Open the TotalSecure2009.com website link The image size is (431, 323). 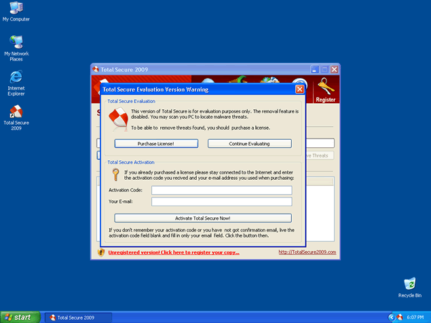tap(307, 252)
